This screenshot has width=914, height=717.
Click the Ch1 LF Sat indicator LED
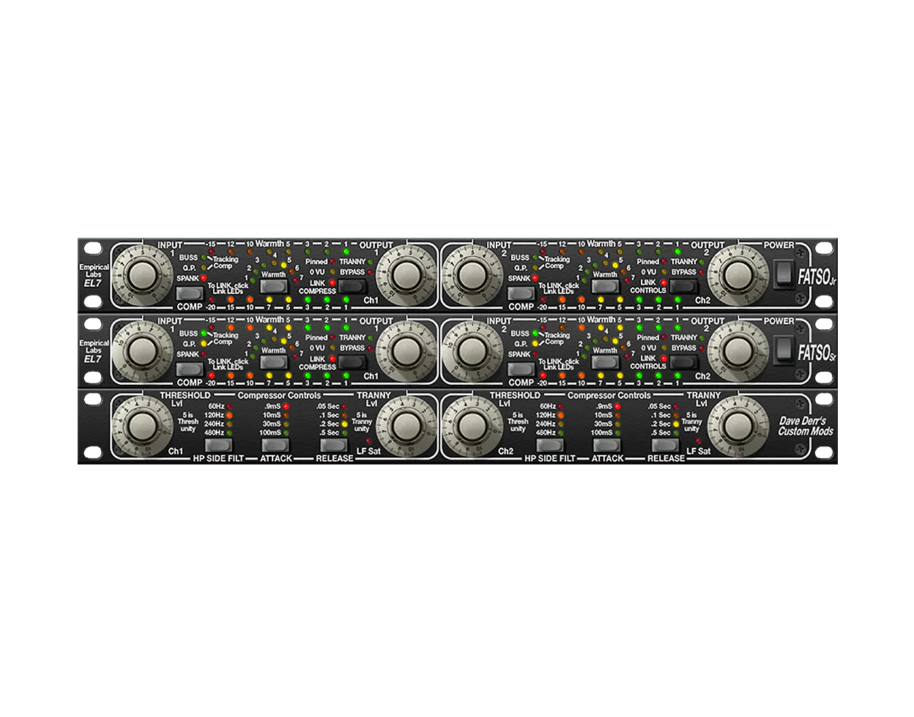(368, 441)
